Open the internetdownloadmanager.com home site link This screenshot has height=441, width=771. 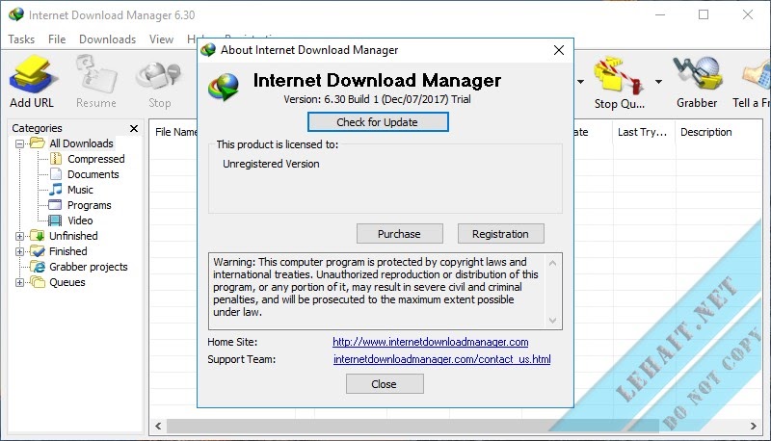coord(430,342)
